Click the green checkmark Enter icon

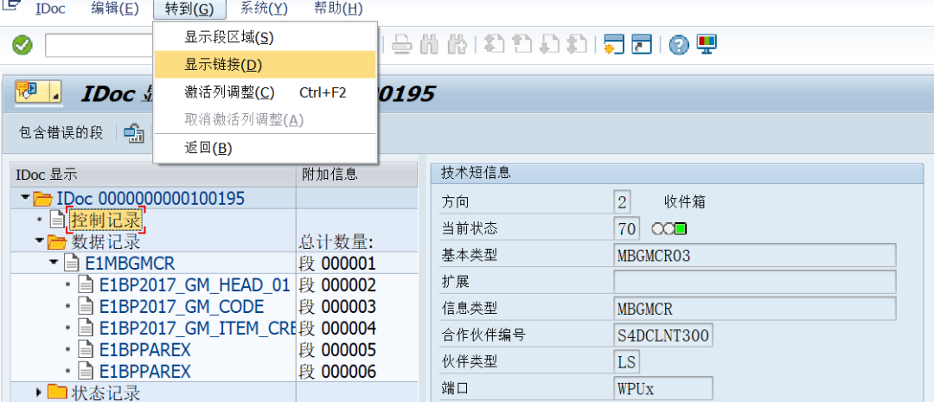(x=22, y=45)
